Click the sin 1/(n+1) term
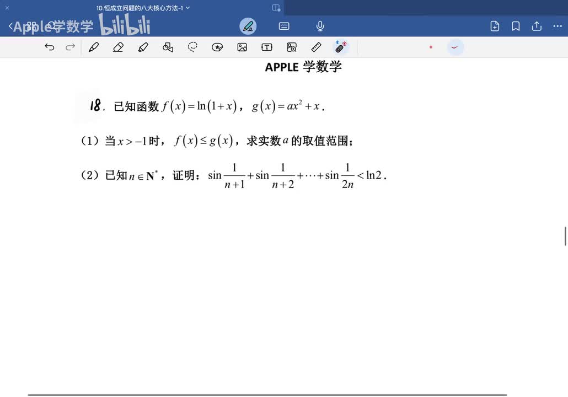 [227, 176]
